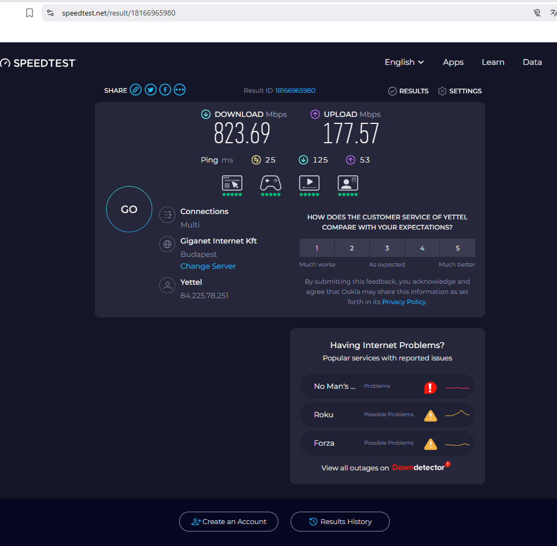Image resolution: width=557 pixels, height=546 pixels.
Task: Click the Forza outage trend sparkline
Action: point(457,444)
